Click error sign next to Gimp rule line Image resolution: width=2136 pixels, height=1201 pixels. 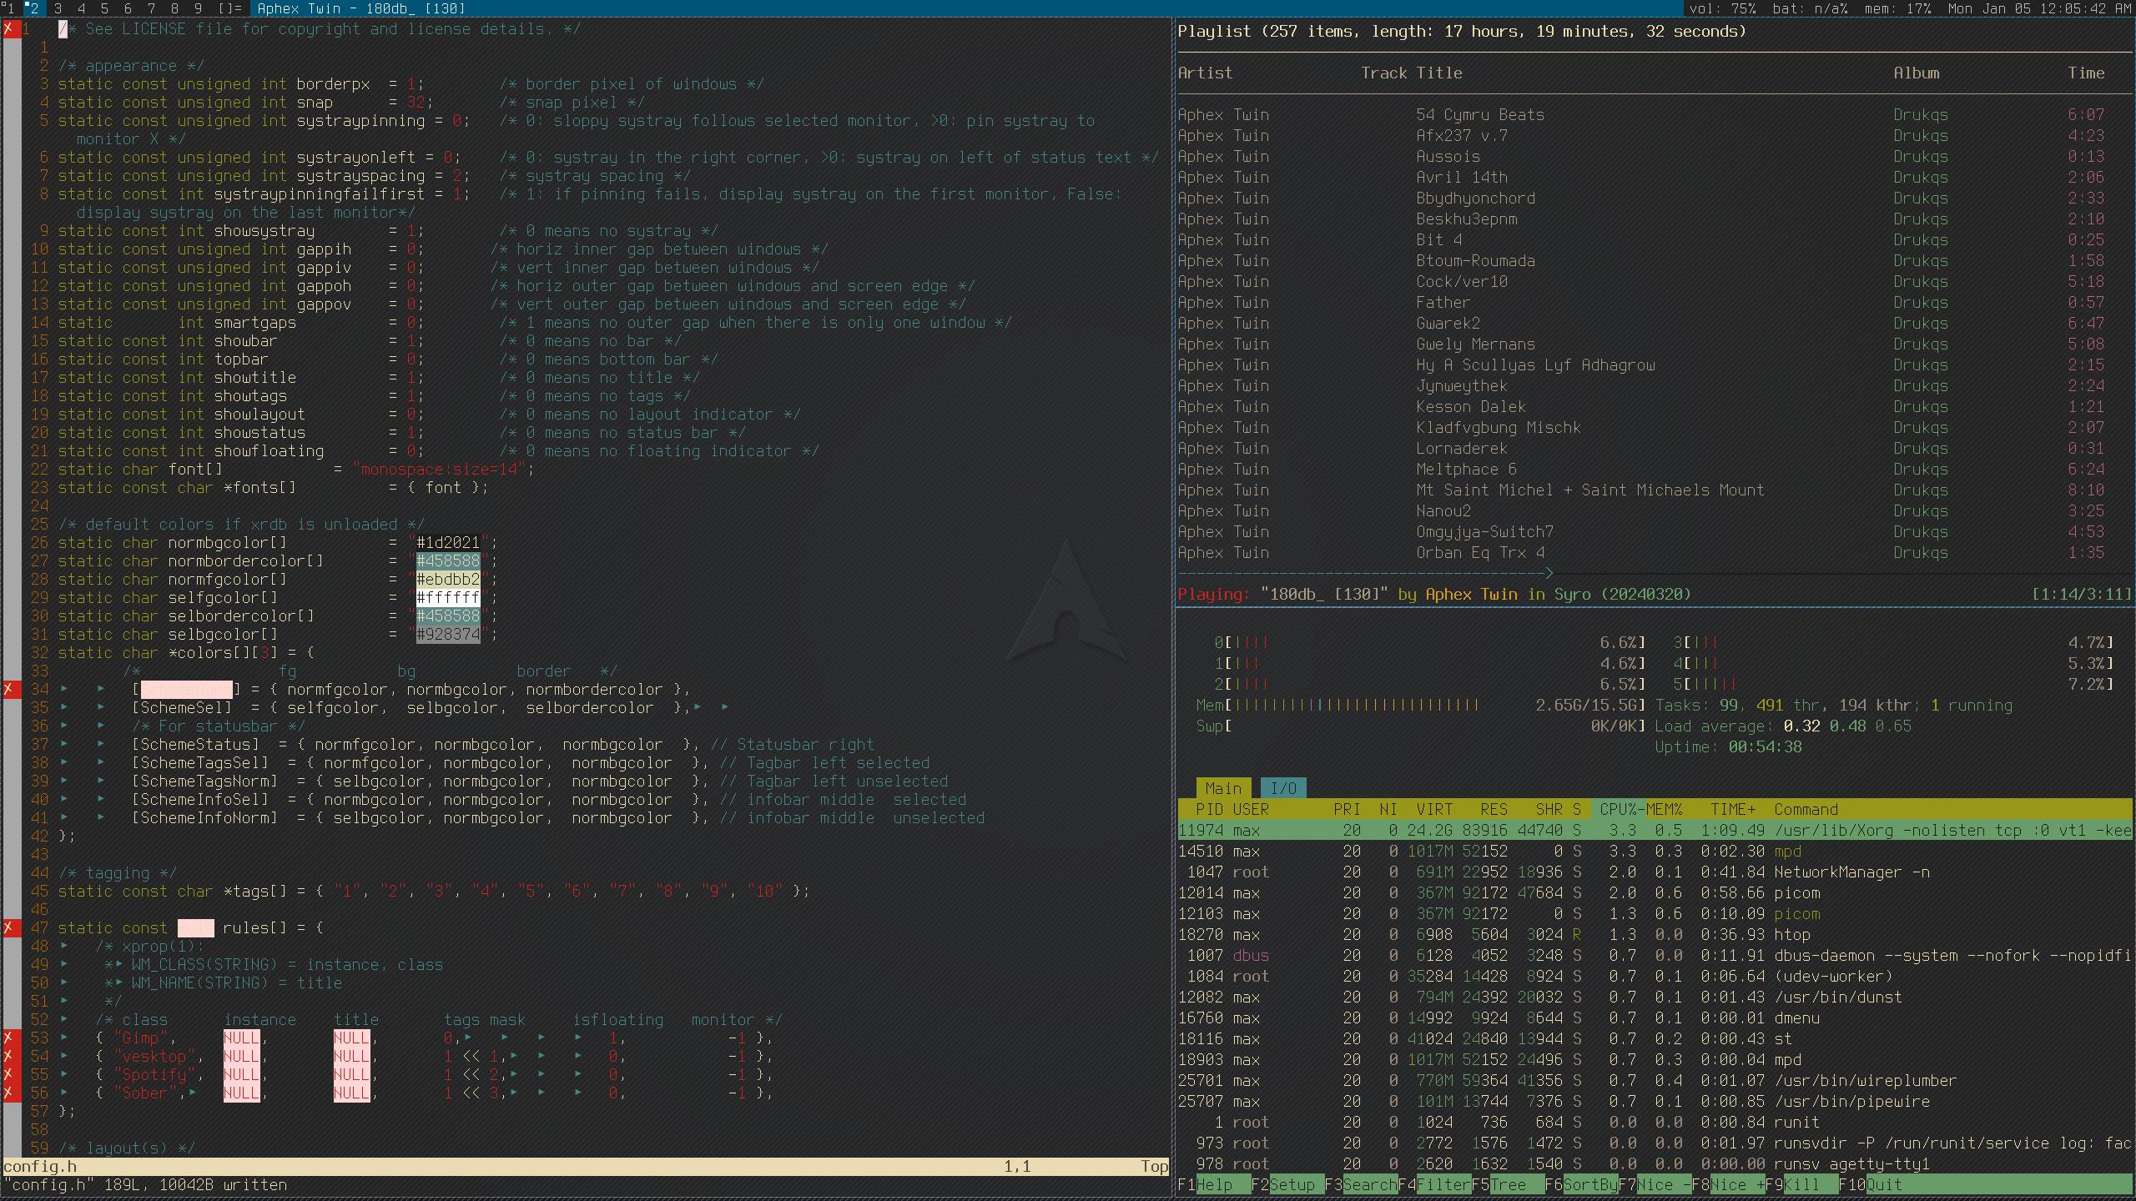pos(8,1038)
